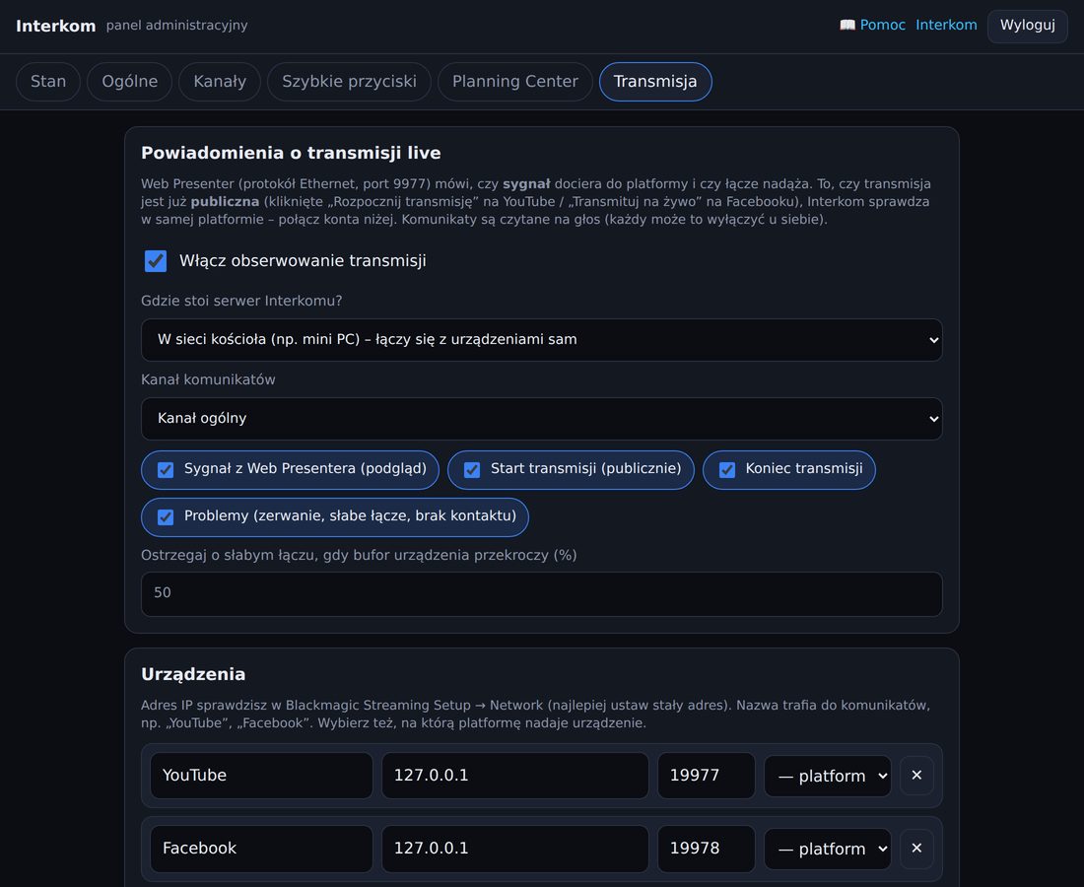Expand the Kanał komunikatów dropdown

(x=541, y=418)
